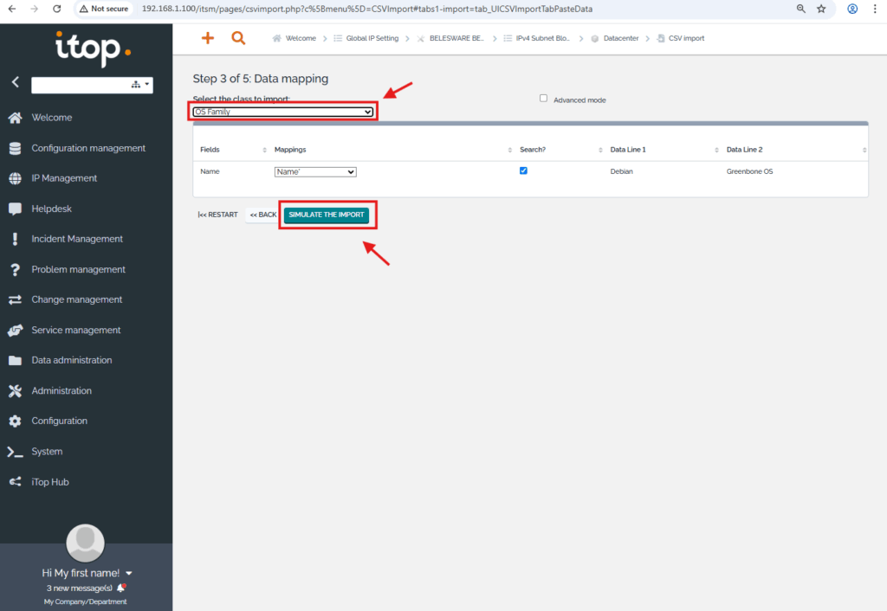The image size is (887, 611).
Task: Collapse the sidebar with left chevron
Action: click(x=15, y=83)
